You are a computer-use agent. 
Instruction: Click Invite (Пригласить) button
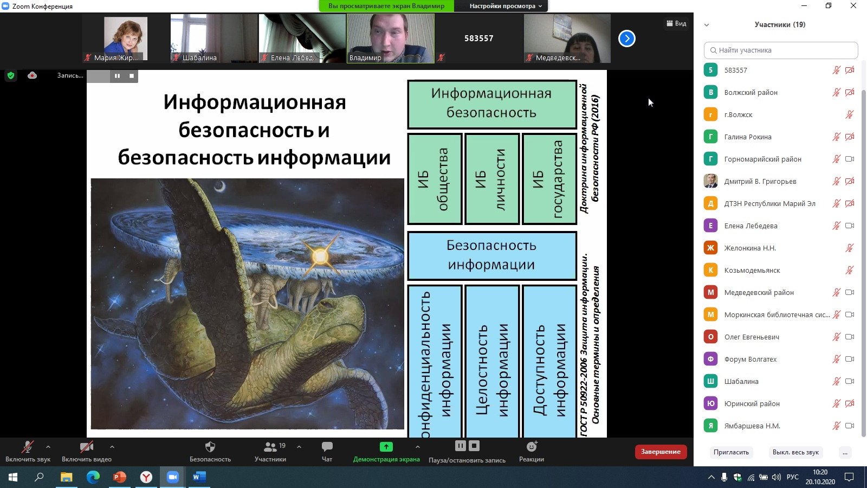tap(731, 452)
